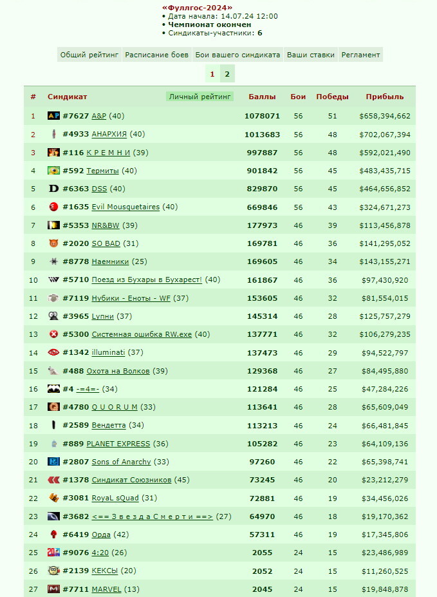
Task: Open the АНАРХИЯ syndicate link
Action: pyautogui.click(x=109, y=134)
